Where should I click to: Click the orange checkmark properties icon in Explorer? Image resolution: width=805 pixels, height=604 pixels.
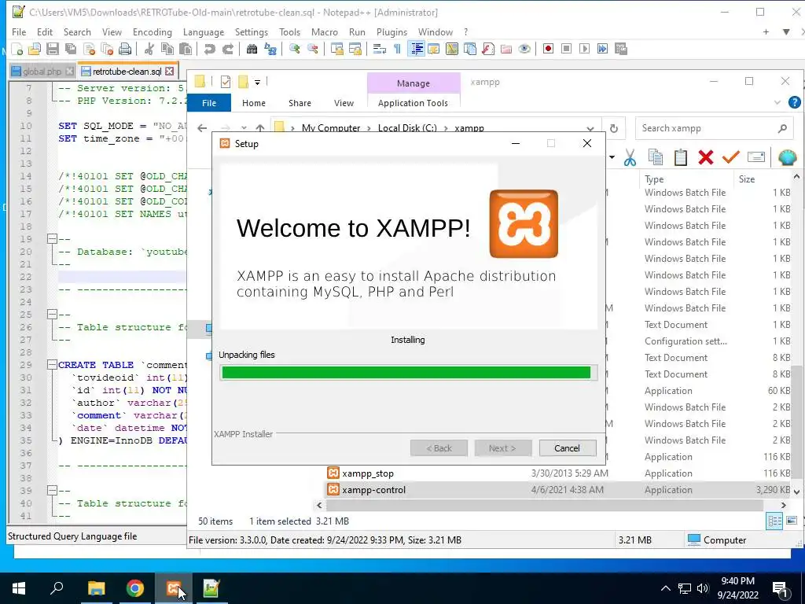[x=730, y=157]
